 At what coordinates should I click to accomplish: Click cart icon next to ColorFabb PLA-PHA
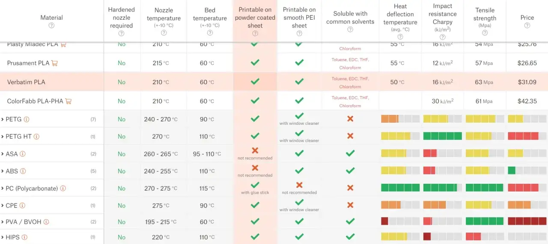pos(68,101)
